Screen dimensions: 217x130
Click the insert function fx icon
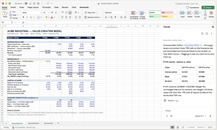click(23, 22)
